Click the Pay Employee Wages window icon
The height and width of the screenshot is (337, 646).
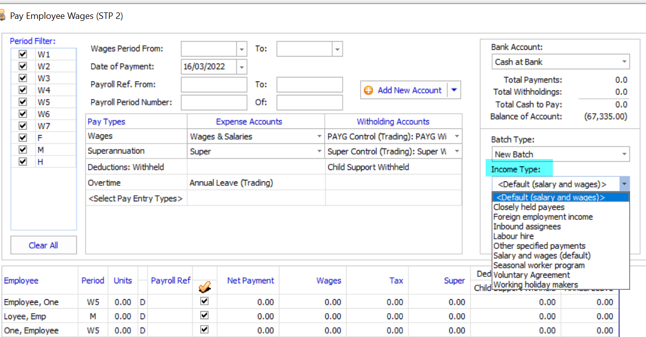(x=3, y=16)
